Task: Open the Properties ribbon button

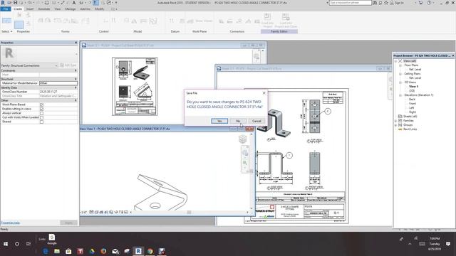Action: [x=19, y=24]
